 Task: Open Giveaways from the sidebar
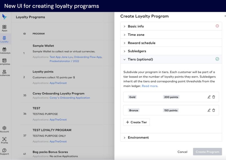(5, 51)
